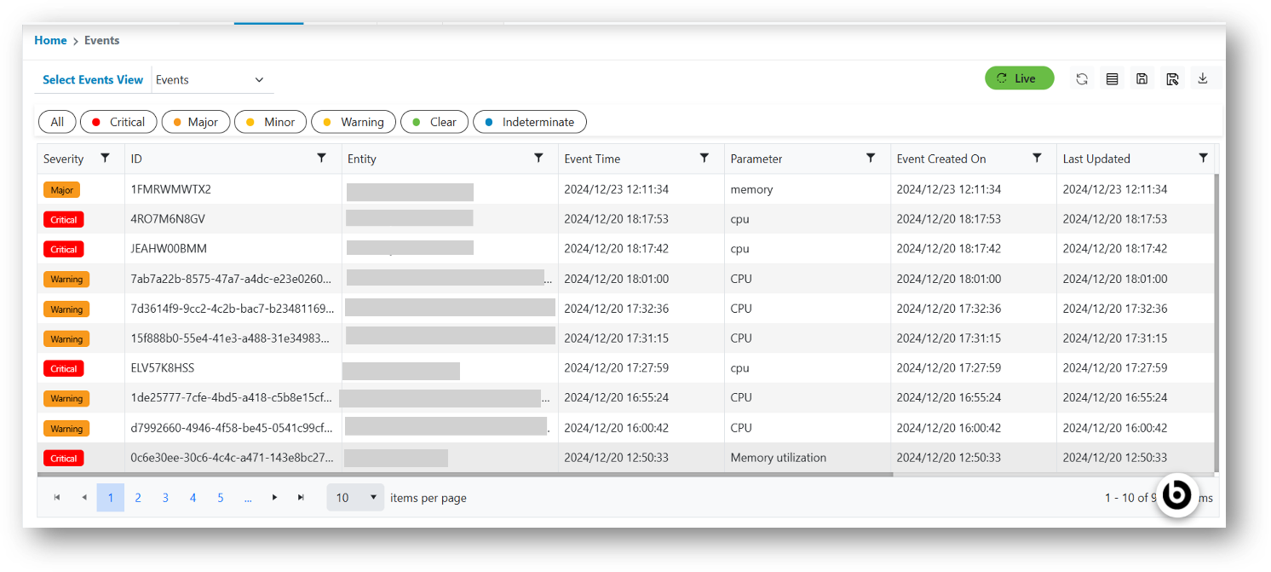Select event ID 1FMRWMWTX2
1271x572 pixels.
point(170,189)
